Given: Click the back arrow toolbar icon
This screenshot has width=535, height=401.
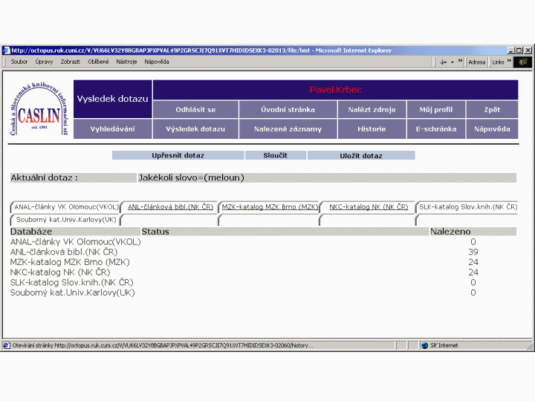Looking at the screenshot, I should pos(443,62).
